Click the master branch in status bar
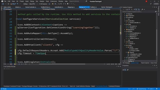The width and height of the screenshot is (160, 90). click(x=151, y=89)
